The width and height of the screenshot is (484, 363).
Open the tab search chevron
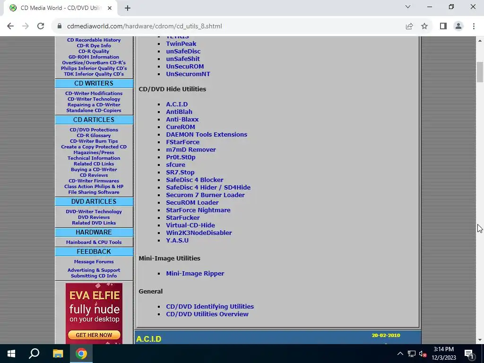point(408,7)
